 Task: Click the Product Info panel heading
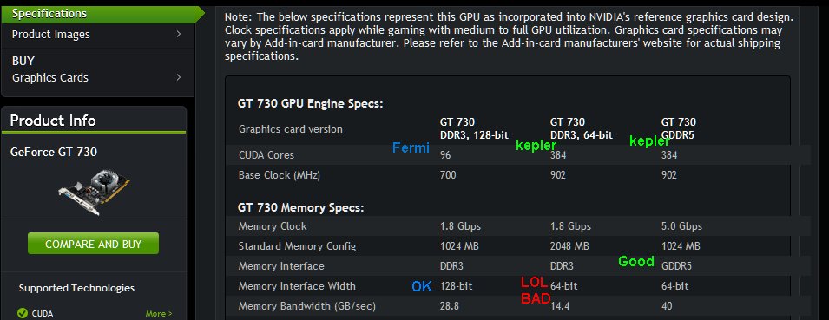coord(53,121)
